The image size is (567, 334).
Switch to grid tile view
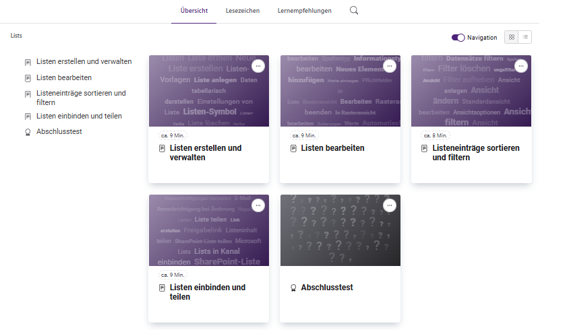click(x=511, y=37)
